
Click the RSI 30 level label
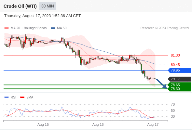tap(173, 116)
